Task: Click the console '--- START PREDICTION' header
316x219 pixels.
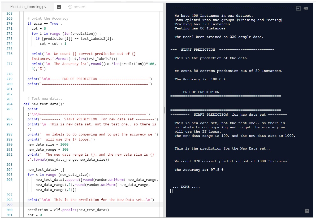Action: pyautogui.click(x=222, y=50)
